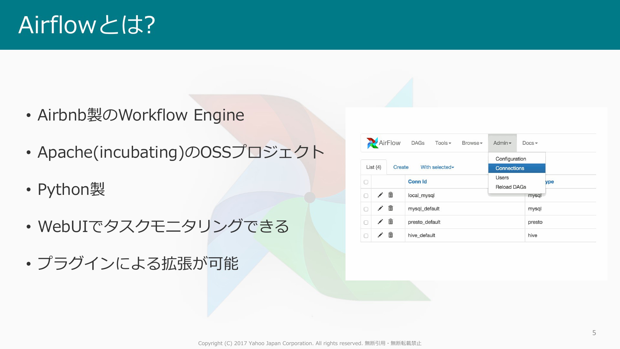
Task: Sort by the Conn Id column header
Action: 417,182
